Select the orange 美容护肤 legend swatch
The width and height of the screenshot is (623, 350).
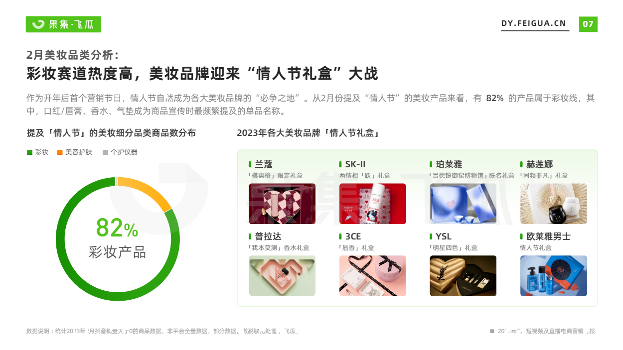(x=60, y=152)
